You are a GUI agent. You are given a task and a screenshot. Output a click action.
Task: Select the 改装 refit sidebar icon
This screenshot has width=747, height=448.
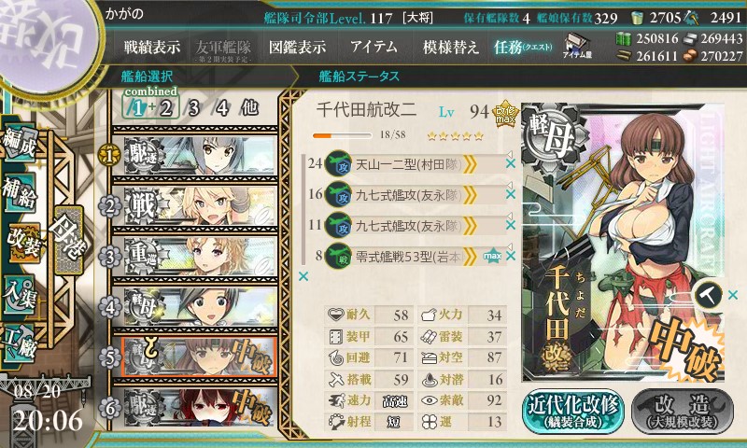click(22, 243)
